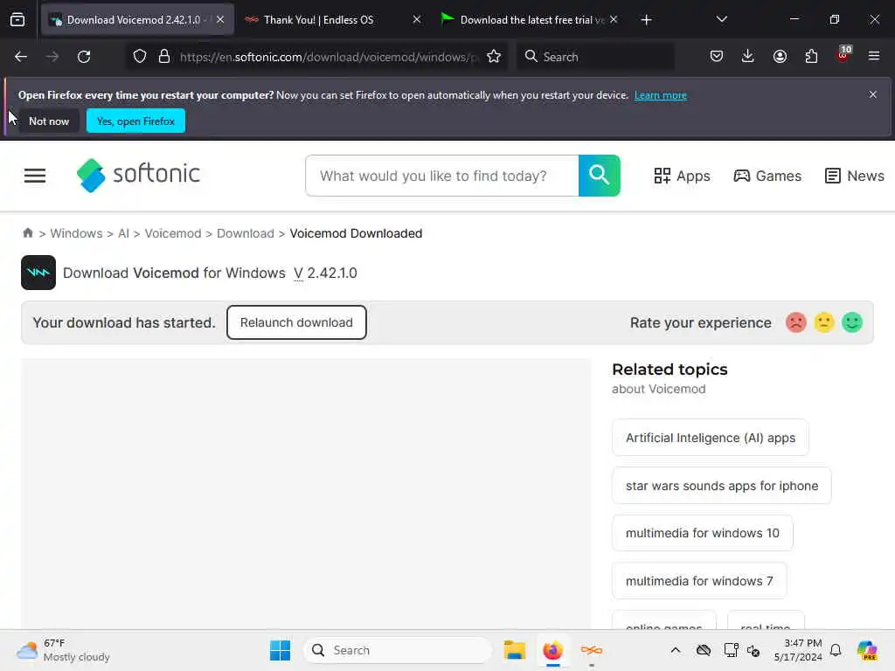This screenshot has height=671, width=895.
Task: Bookmark this page with the star icon
Action: 494,57
